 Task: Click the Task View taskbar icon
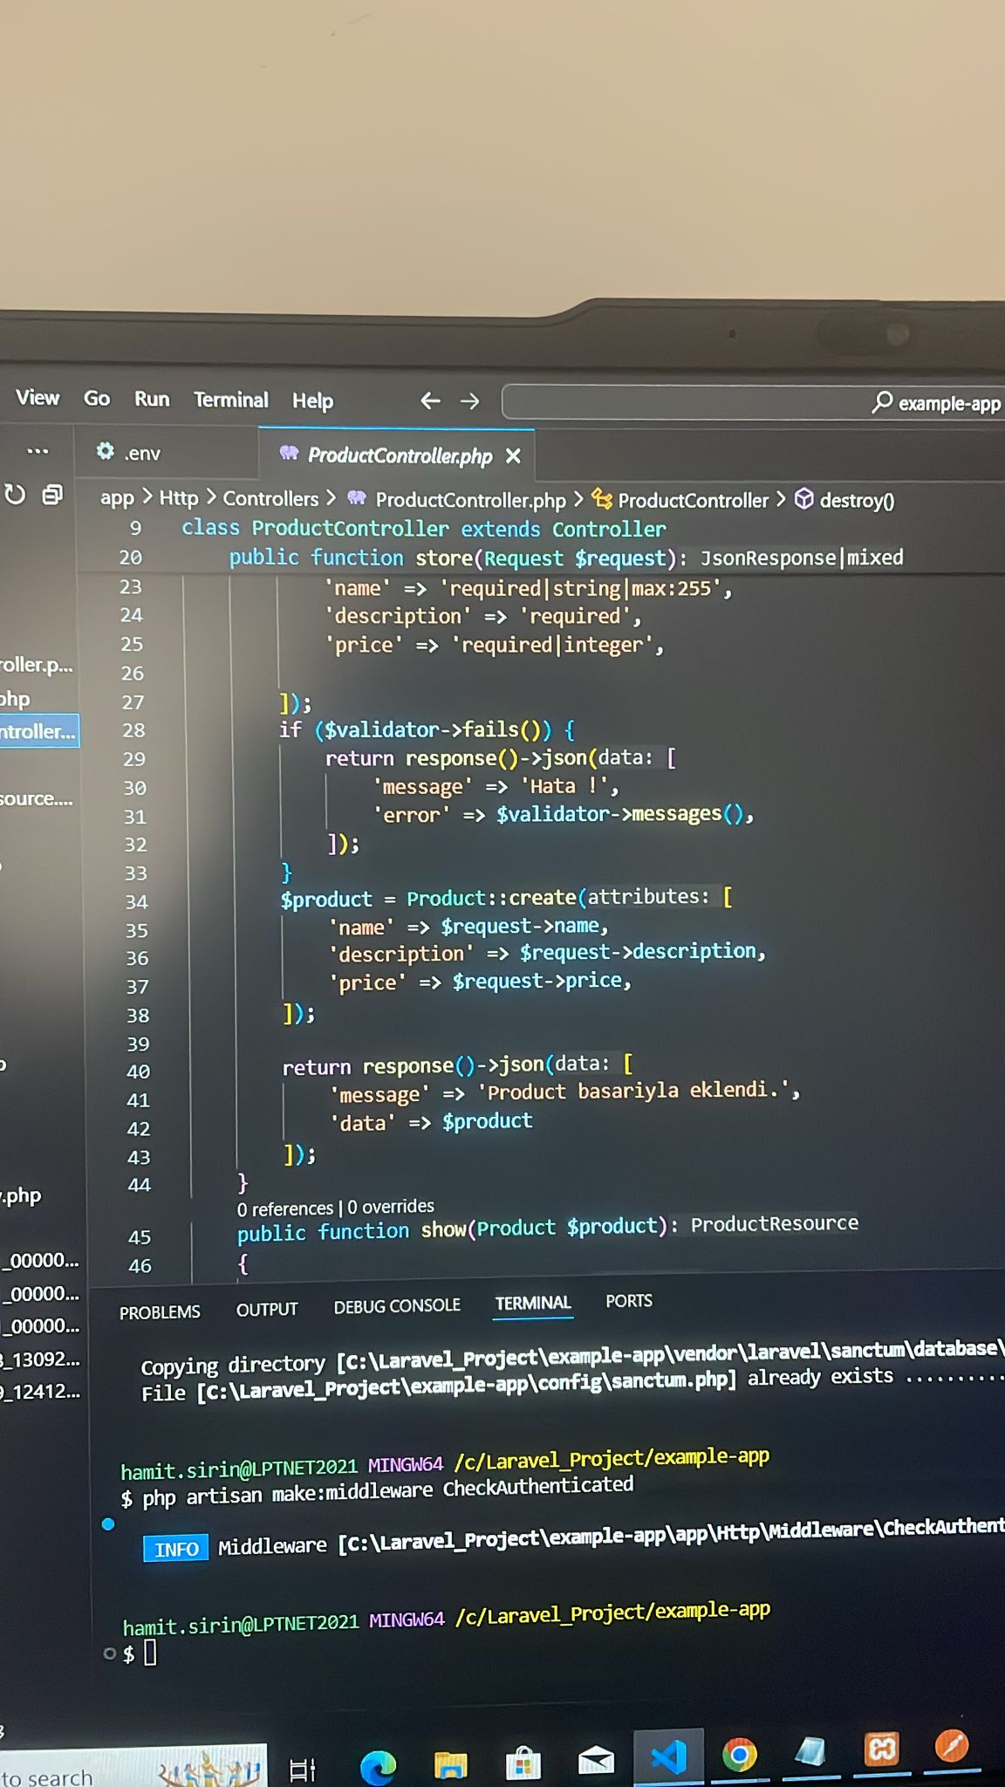pyautogui.click(x=302, y=1770)
